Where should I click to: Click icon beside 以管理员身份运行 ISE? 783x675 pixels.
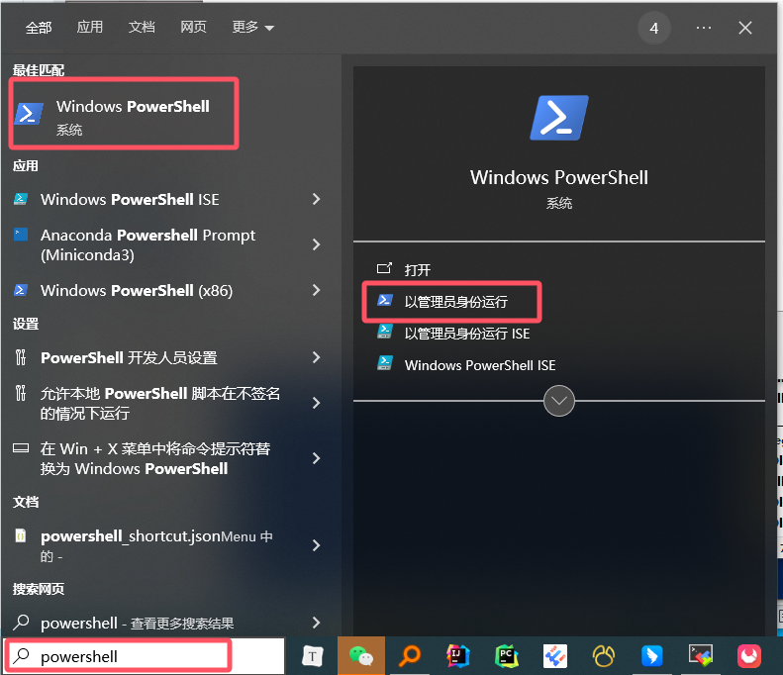click(384, 332)
